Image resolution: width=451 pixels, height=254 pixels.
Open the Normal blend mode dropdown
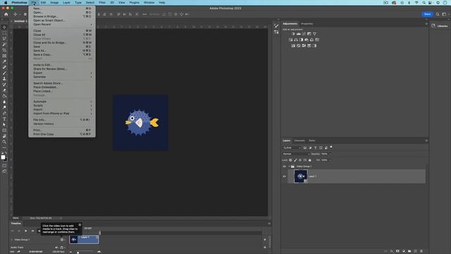click(x=296, y=154)
